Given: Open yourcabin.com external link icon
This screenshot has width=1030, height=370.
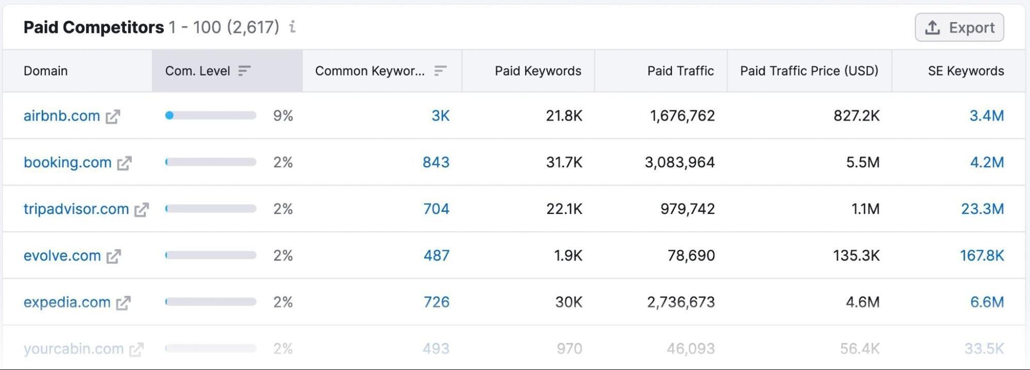Looking at the screenshot, I should tap(136, 349).
